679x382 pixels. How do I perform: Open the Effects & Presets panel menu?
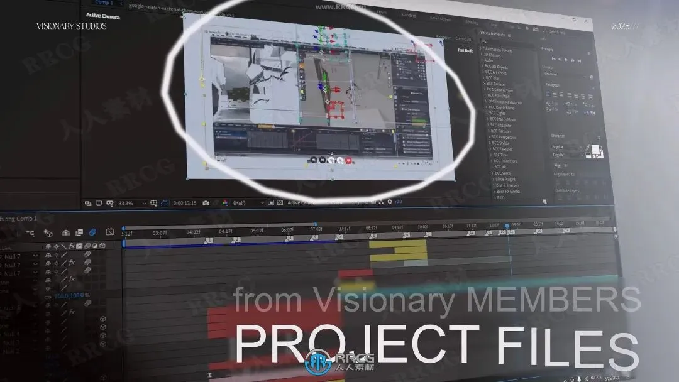coord(509,35)
